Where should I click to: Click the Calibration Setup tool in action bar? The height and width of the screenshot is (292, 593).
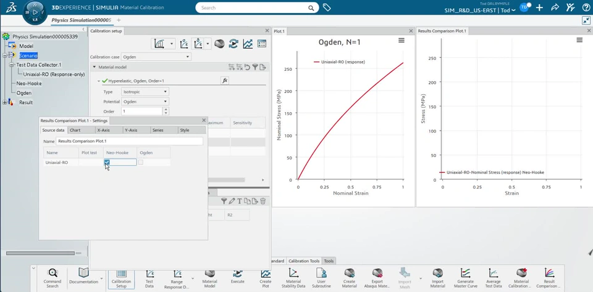pos(122,278)
